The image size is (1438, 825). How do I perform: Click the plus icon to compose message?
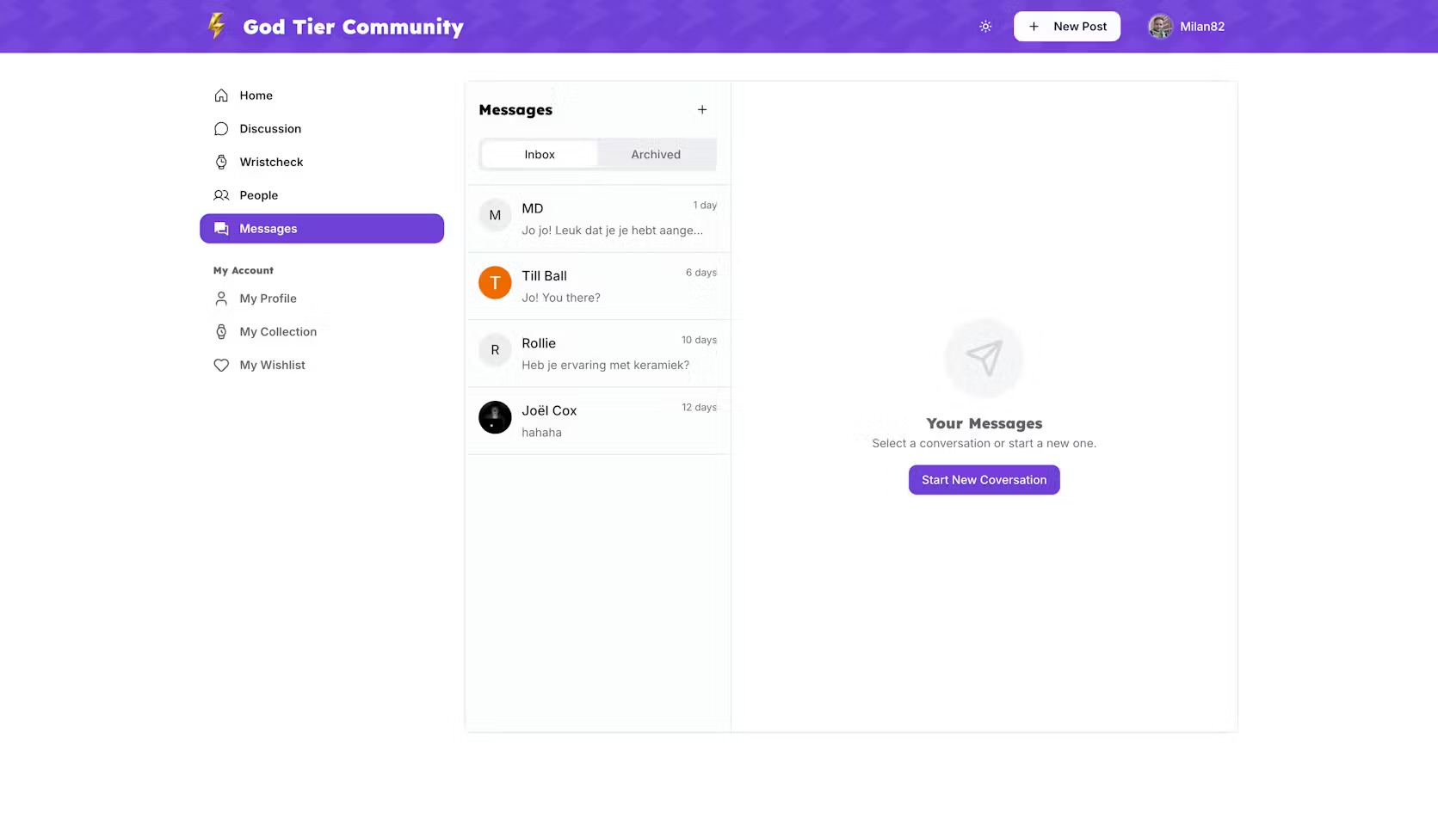click(702, 110)
